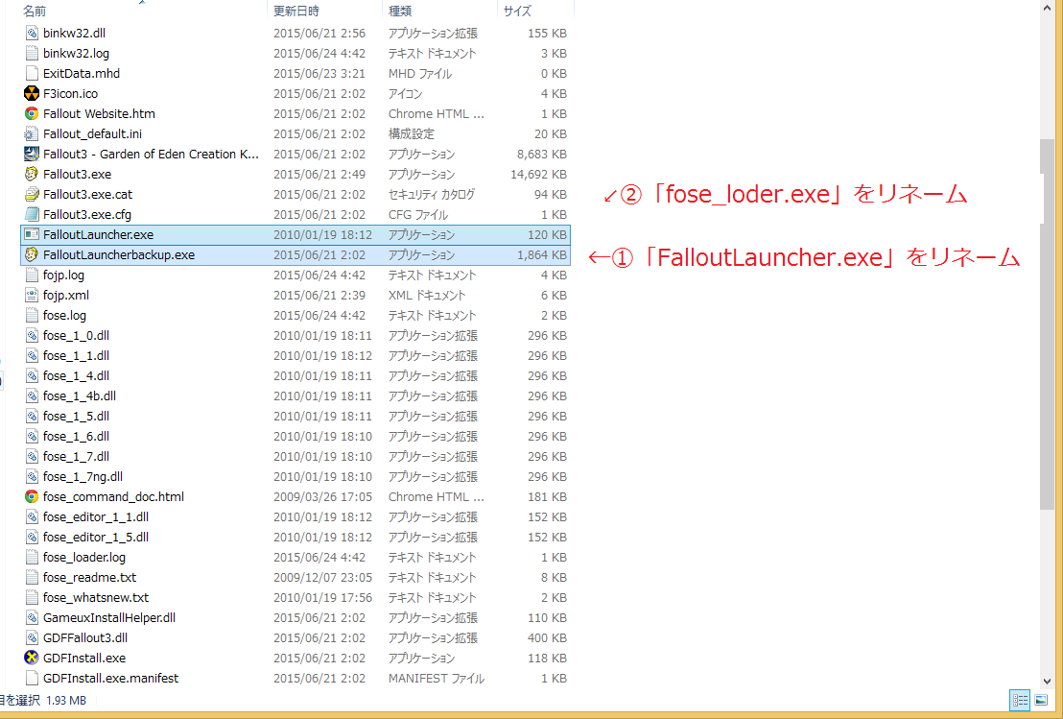Click the セキュリティ カタログ type cell

coord(431,195)
